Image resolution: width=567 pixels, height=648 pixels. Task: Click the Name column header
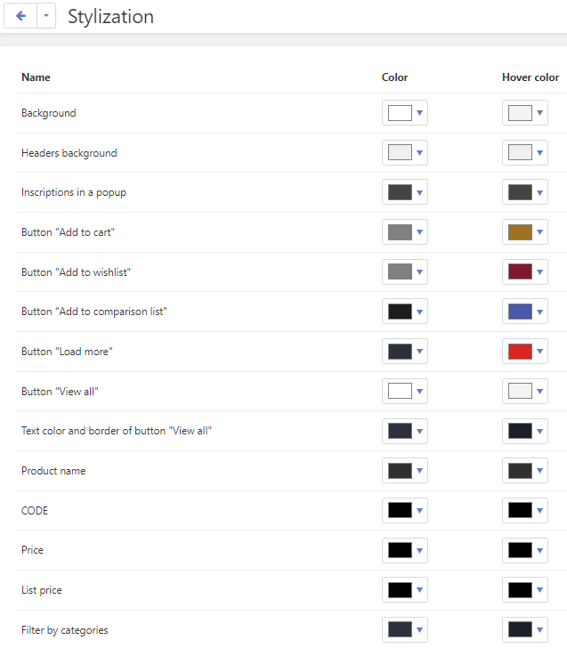36,77
